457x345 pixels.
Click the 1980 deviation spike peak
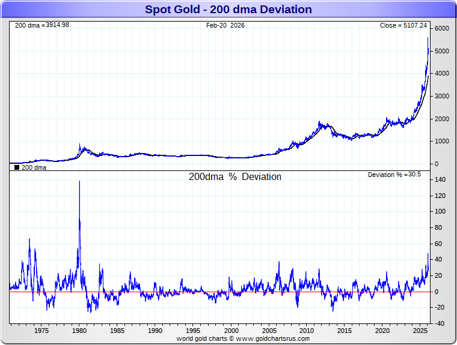(79, 182)
